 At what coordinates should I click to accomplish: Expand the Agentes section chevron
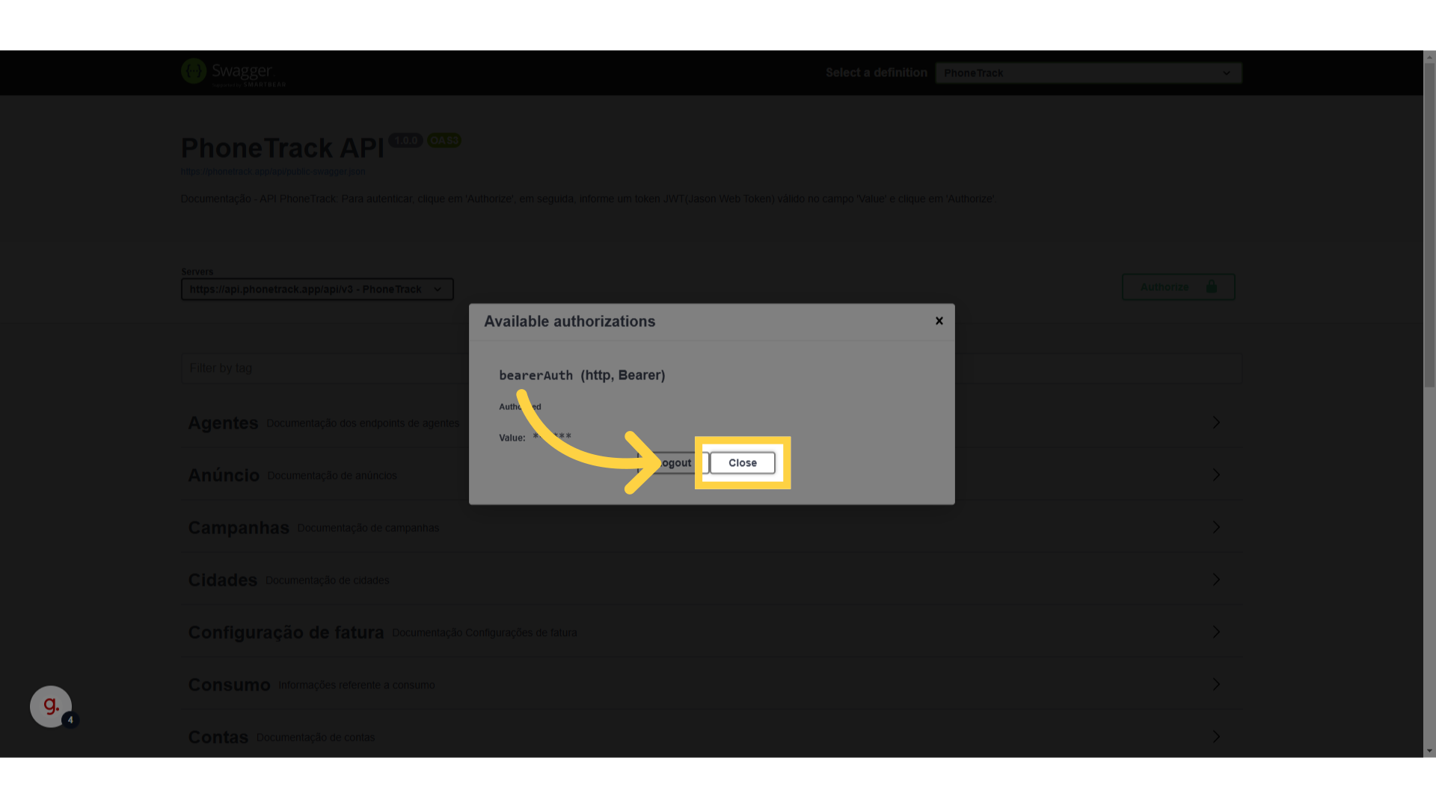1216,423
